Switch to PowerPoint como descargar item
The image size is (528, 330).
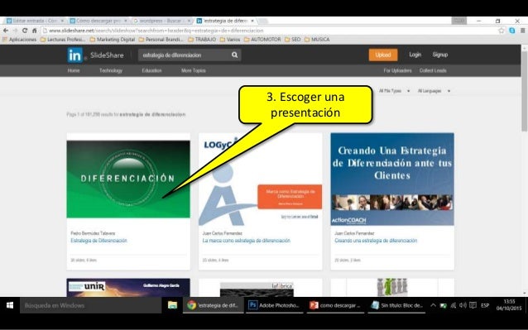[x=335, y=305]
